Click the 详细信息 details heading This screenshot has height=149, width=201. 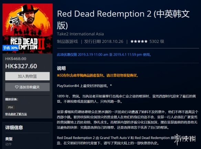click(x=14, y=127)
